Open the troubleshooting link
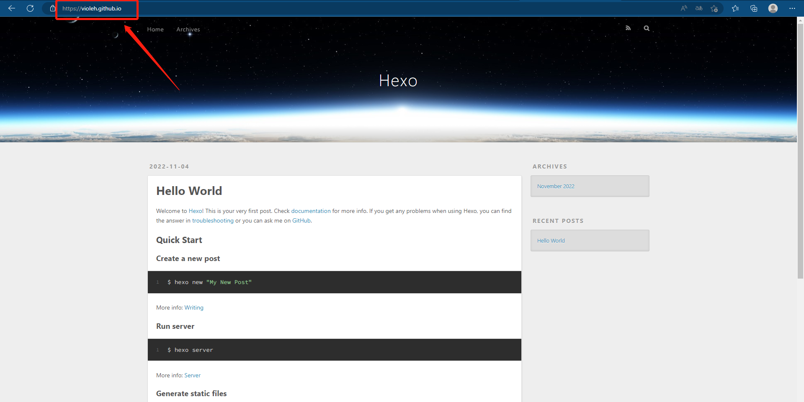Screen dimensions: 804x402 (x=213, y=220)
